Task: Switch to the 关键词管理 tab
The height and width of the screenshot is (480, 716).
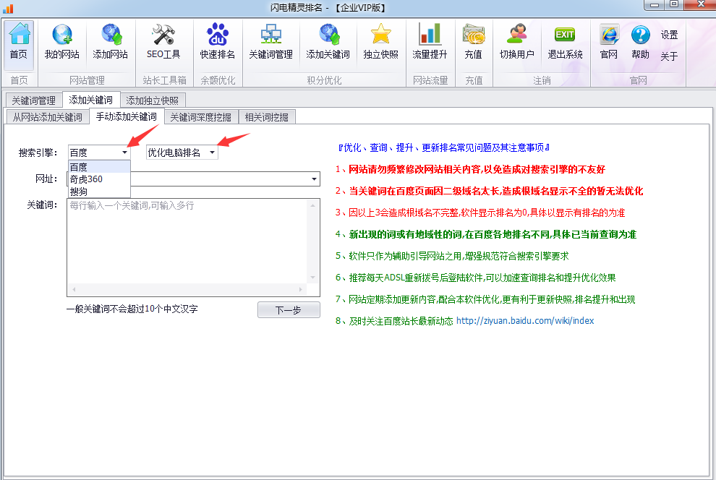Action: [33, 100]
